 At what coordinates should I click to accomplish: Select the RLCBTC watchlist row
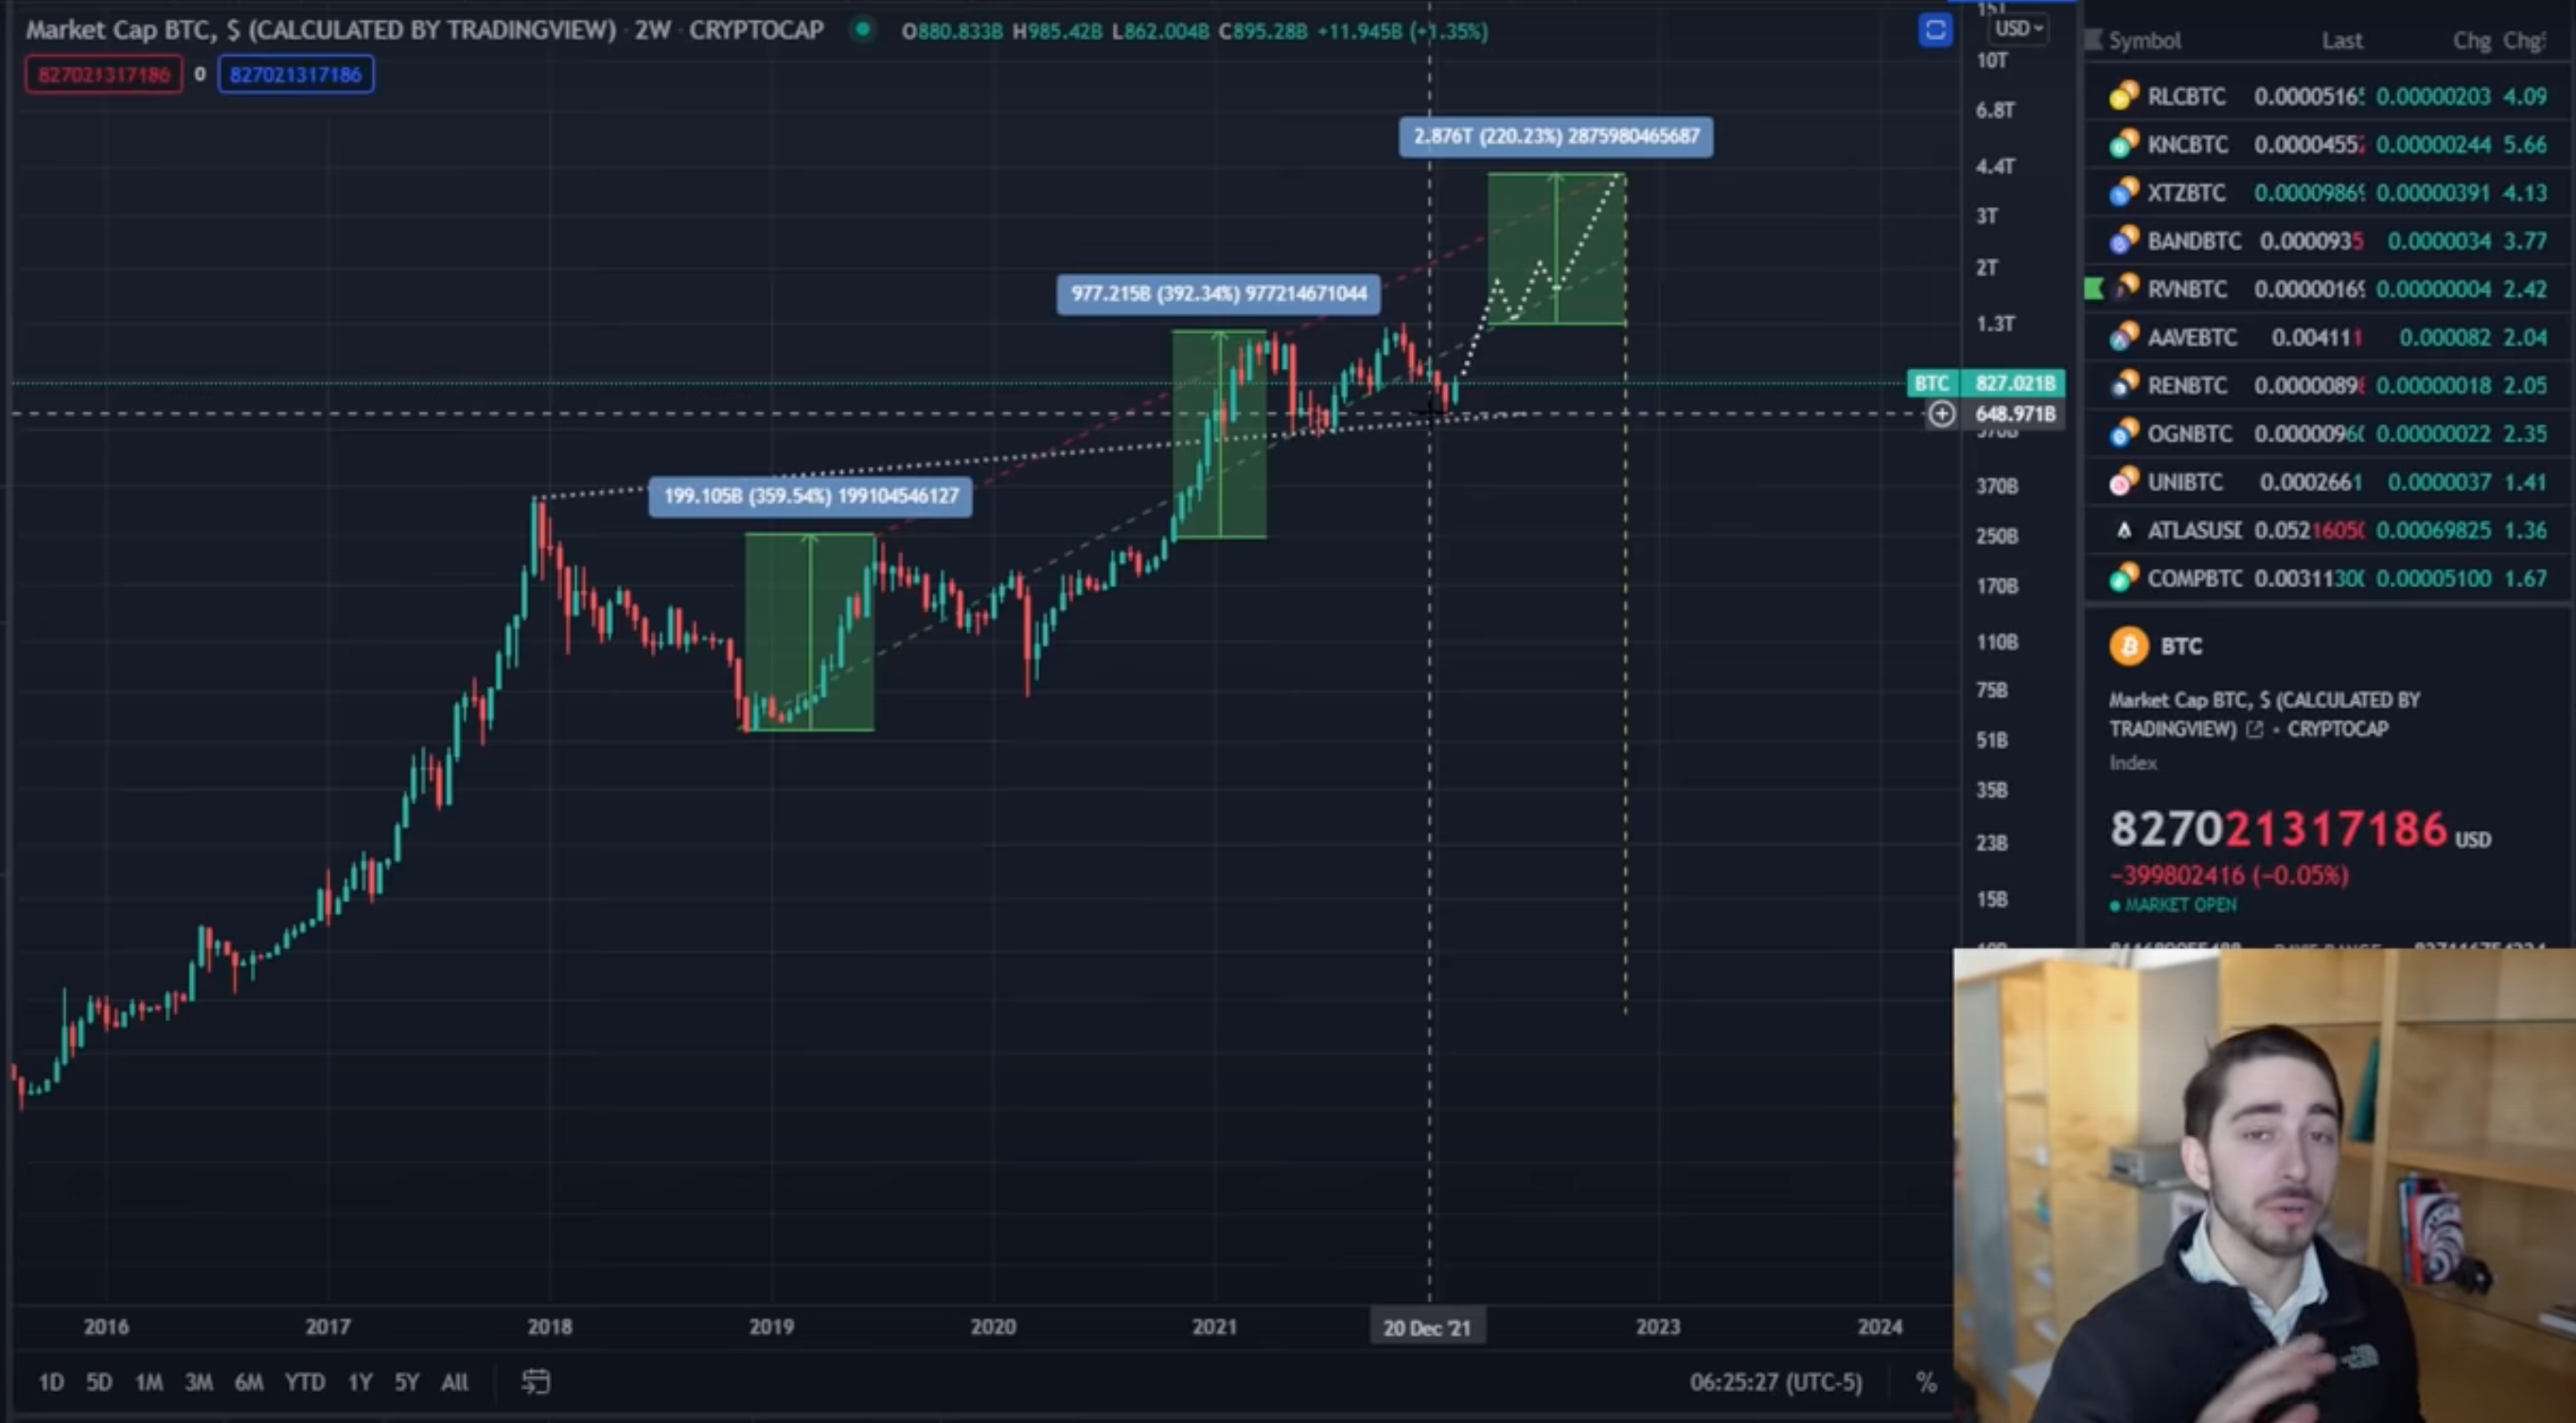click(x=2328, y=97)
